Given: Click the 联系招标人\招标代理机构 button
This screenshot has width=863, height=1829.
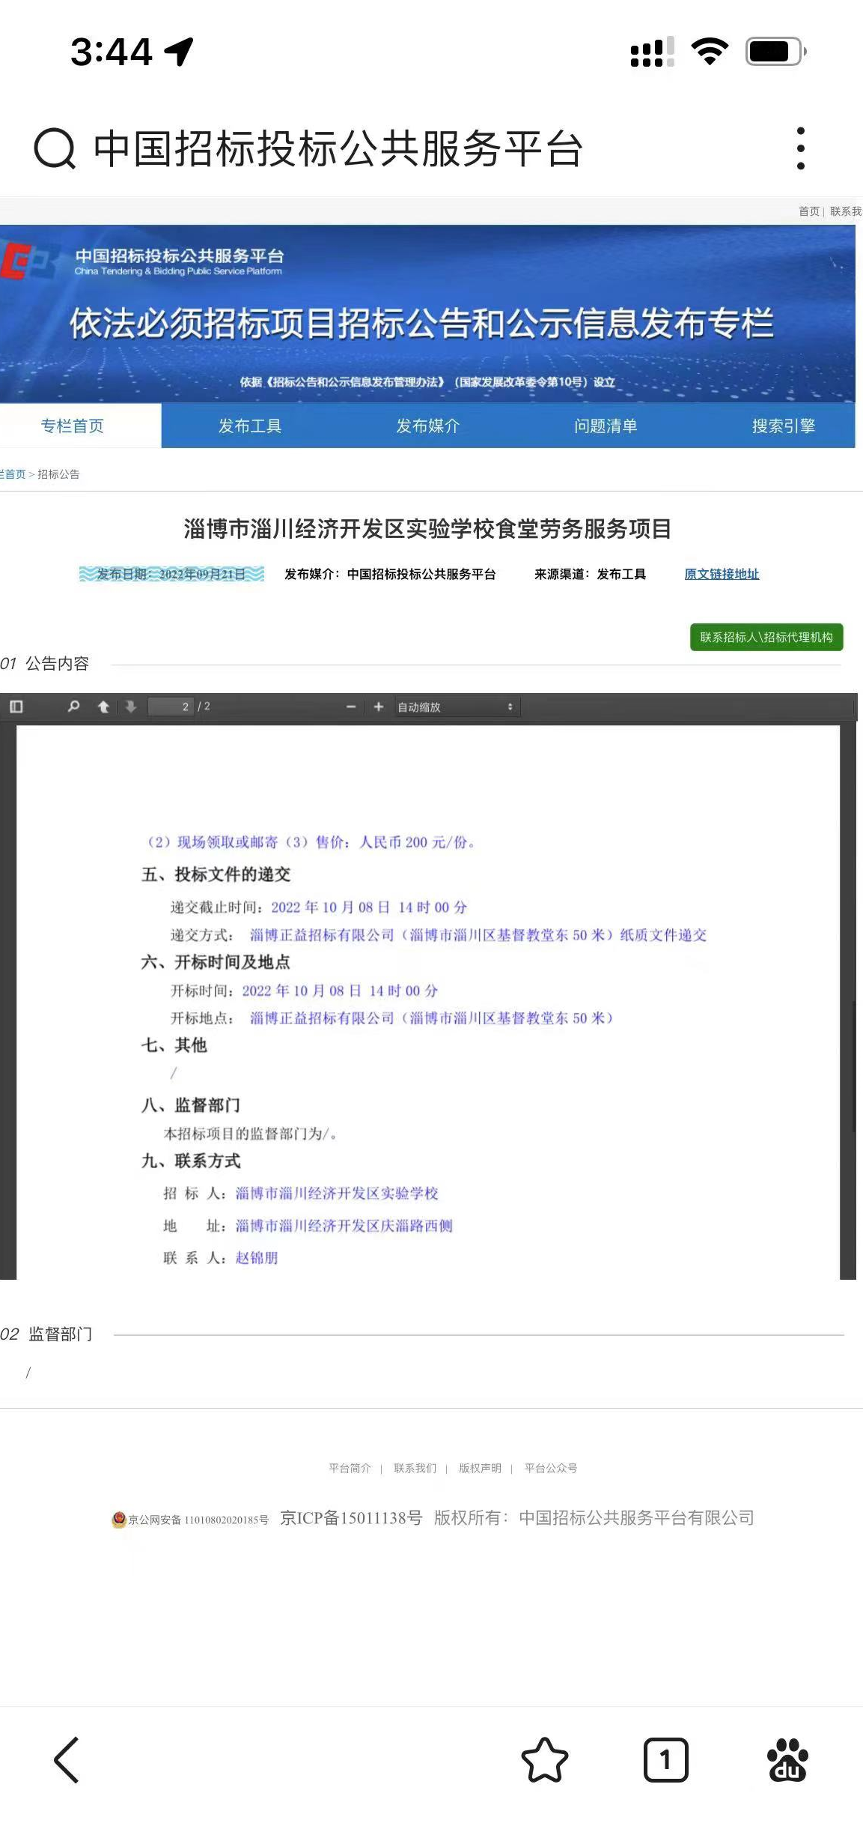Looking at the screenshot, I should tap(766, 637).
